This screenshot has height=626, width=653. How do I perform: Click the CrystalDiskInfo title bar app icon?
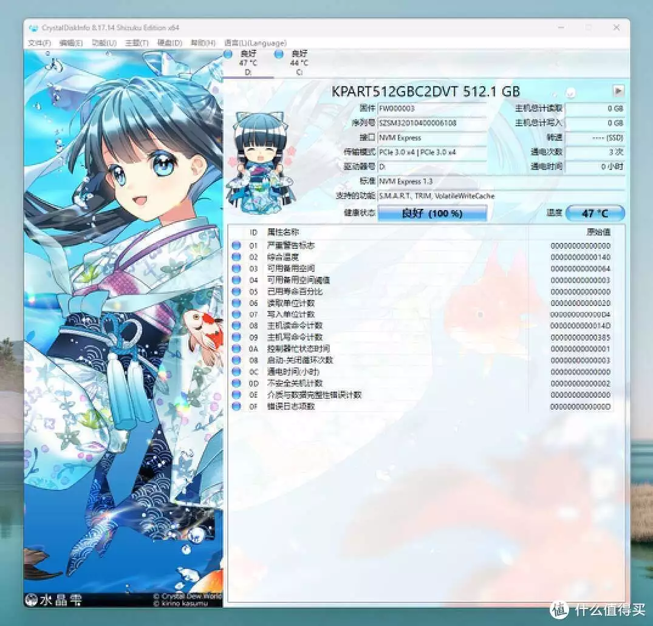(x=34, y=28)
